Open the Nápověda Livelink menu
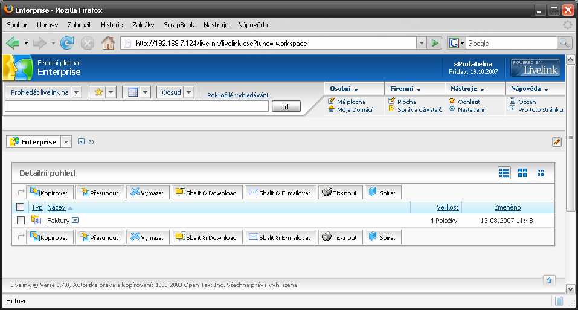The width and height of the screenshot is (578, 310). point(529,88)
